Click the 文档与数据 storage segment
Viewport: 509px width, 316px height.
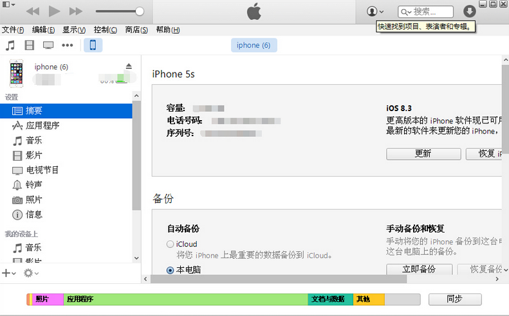[x=331, y=299]
